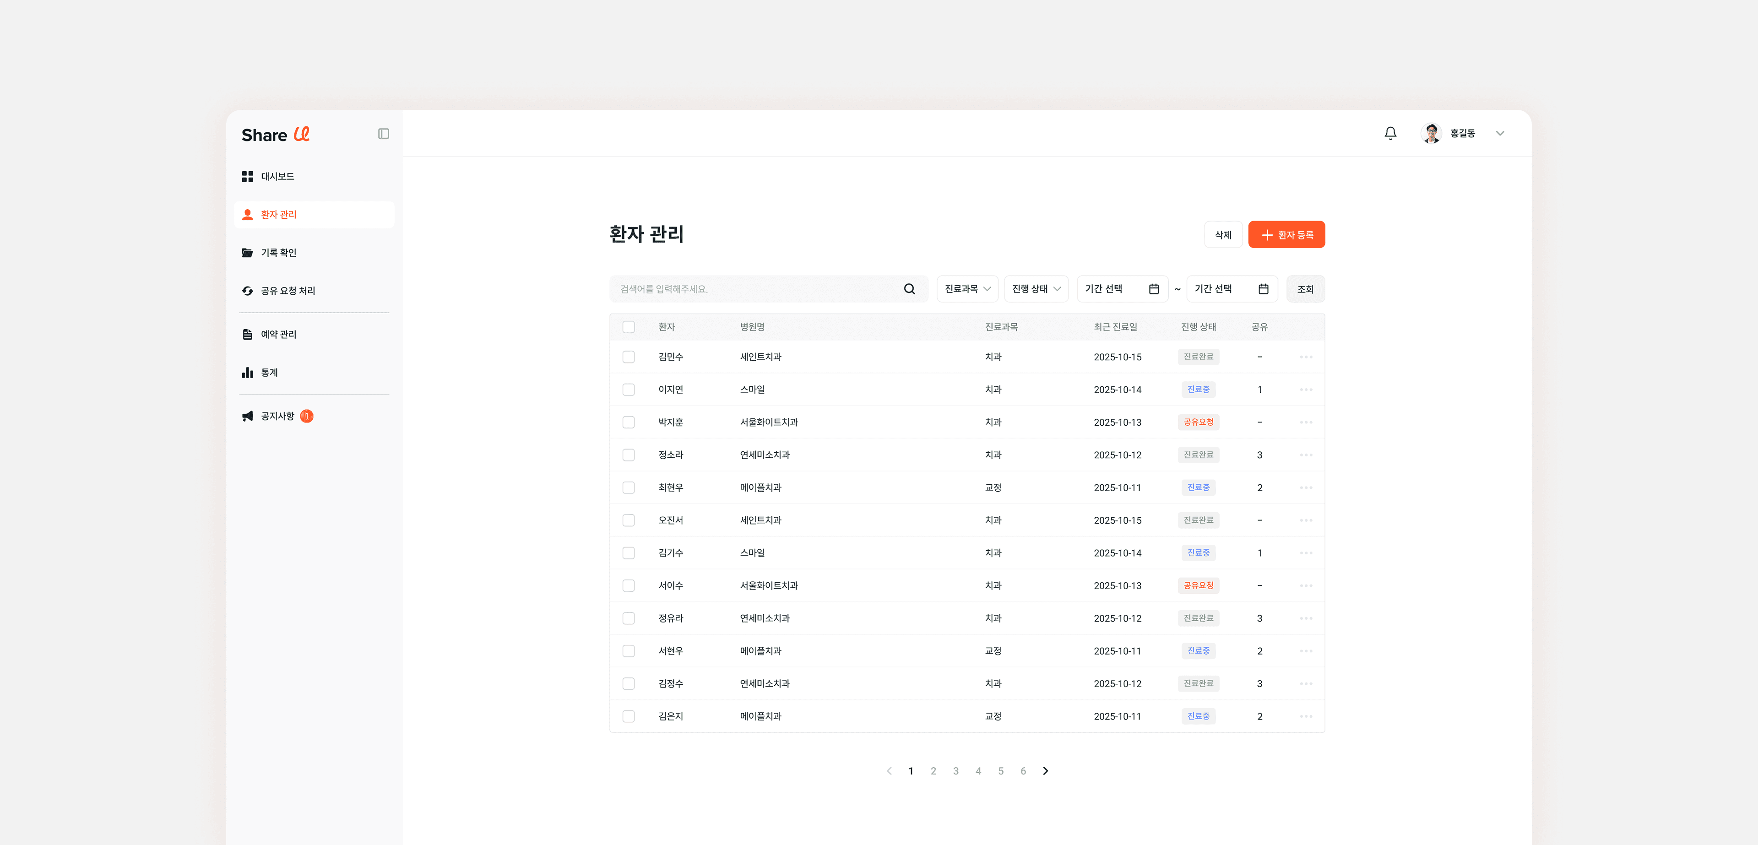Navigate to 공유 요청 처리 menu

pyautogui.click(x=288, y=291)
